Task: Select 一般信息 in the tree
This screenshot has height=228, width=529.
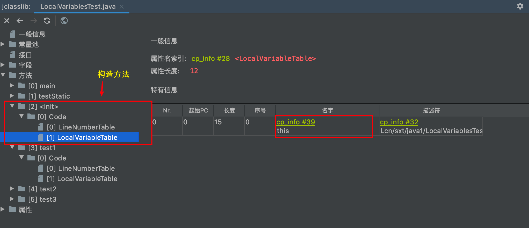Action: tap(32, 34)
